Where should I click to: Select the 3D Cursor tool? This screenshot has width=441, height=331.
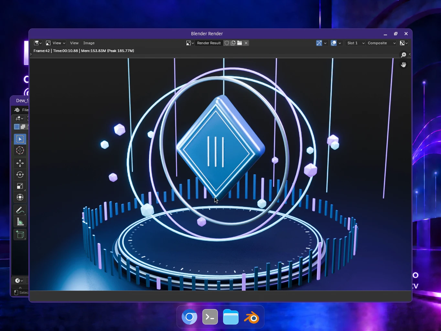(x=20, y=150)
